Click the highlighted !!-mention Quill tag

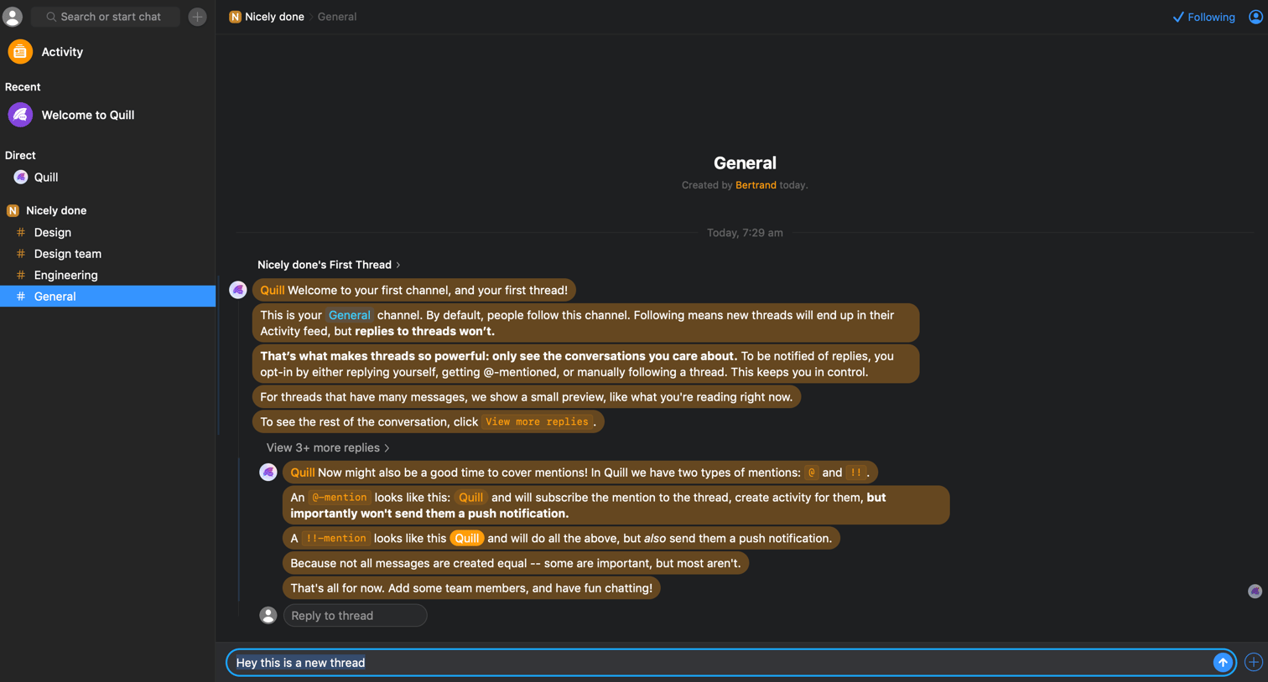pos(467,538)
